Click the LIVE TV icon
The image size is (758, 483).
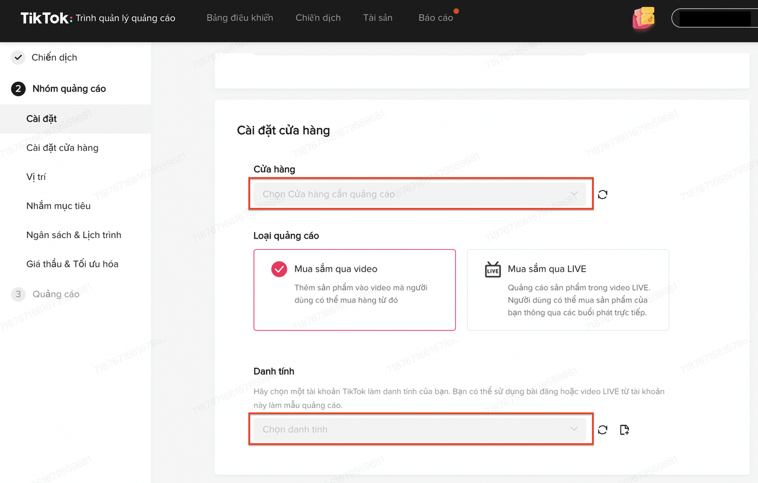(x=493, y=269)
